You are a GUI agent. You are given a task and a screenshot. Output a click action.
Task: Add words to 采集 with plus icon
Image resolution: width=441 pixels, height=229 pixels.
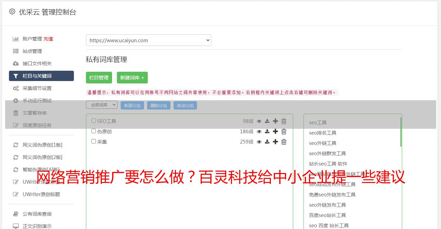275,142
